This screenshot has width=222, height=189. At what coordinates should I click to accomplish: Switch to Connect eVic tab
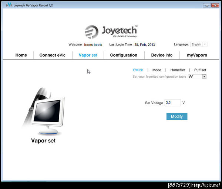tap(53, 55)
